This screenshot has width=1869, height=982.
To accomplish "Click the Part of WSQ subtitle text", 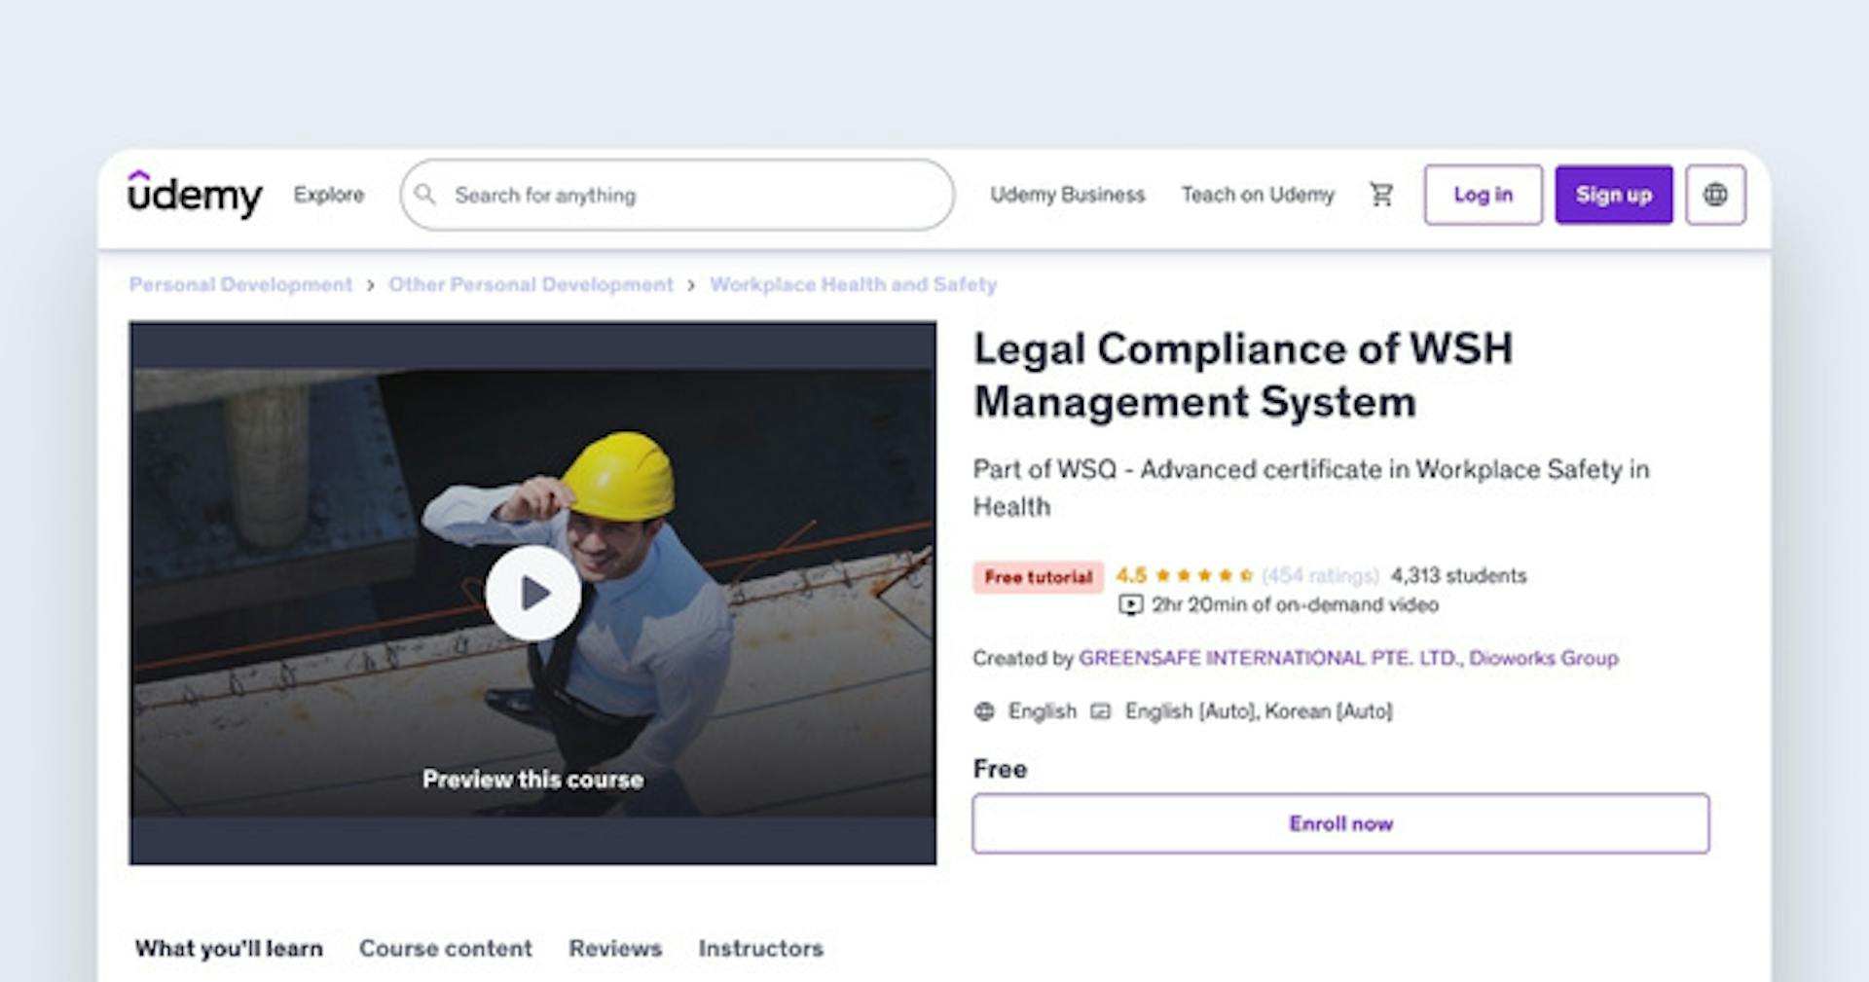I will (x=1311, y=488).
